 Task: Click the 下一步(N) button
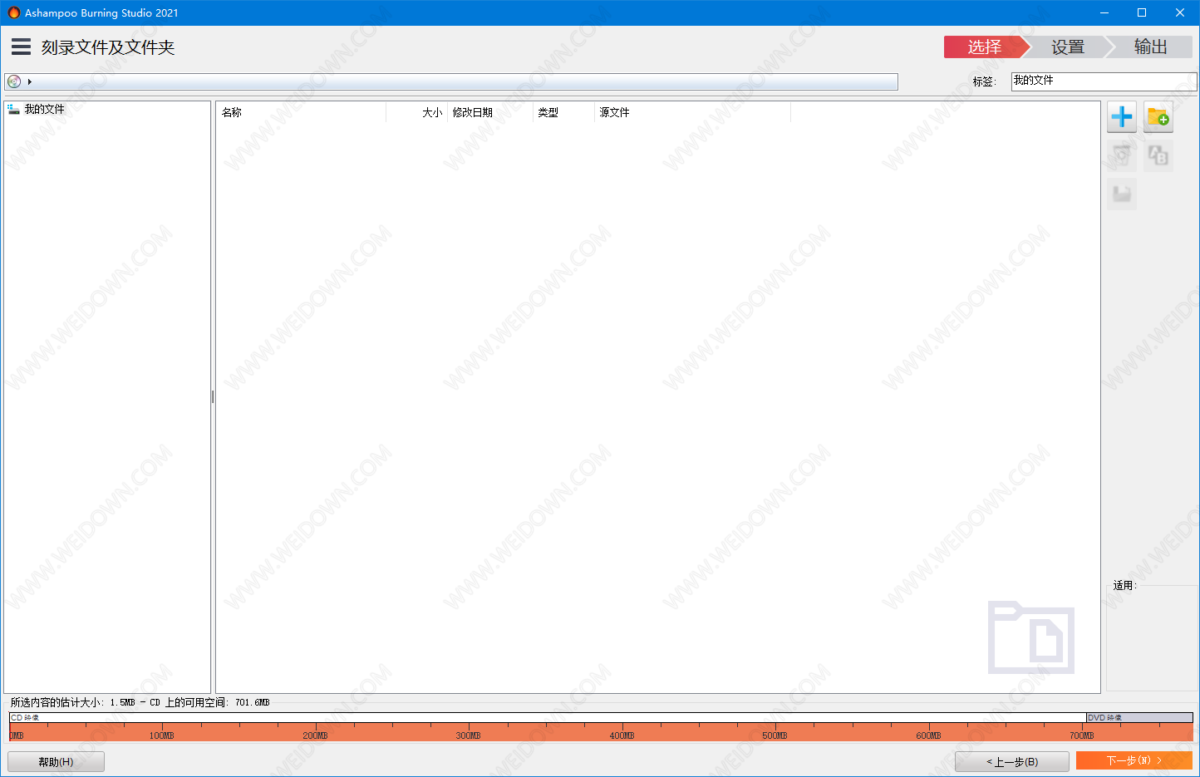1134,760
